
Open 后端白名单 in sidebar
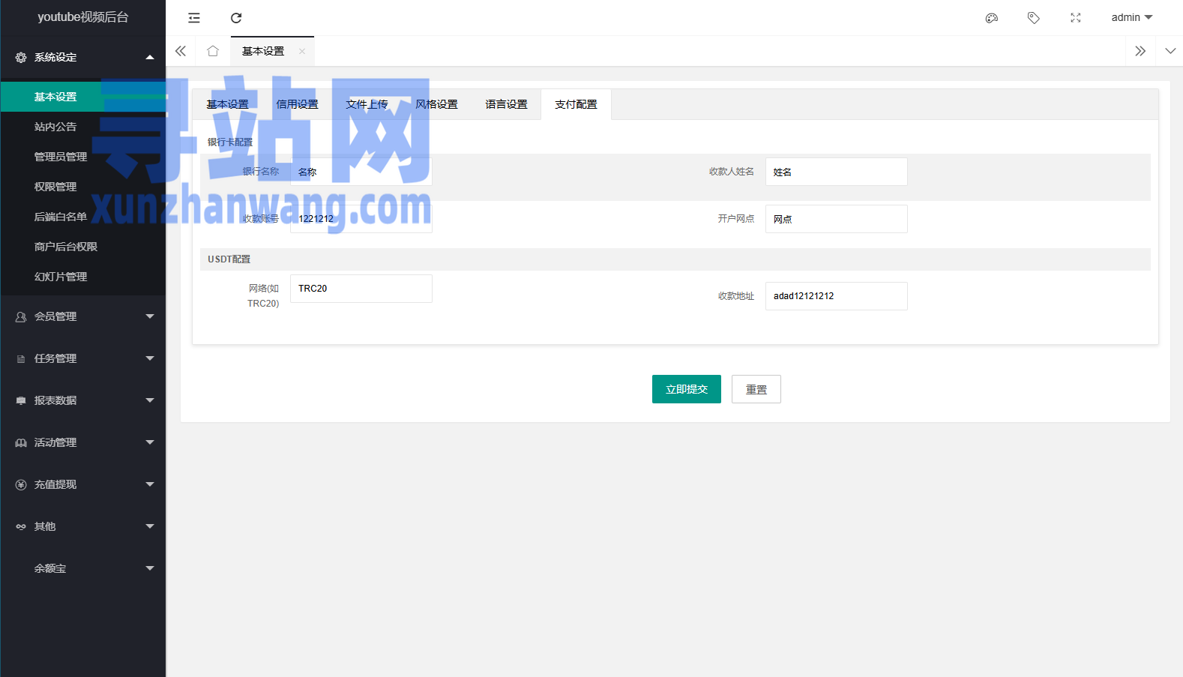(83, 217)
